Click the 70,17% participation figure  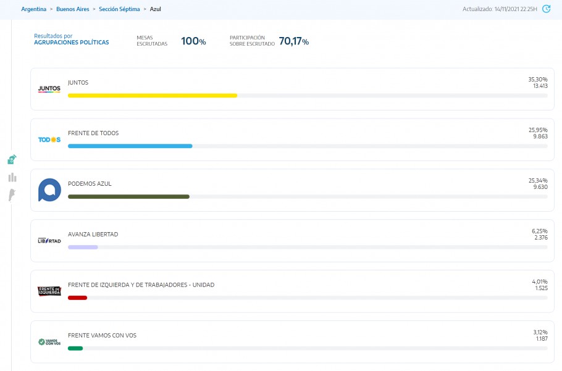pyautogui.click(x=294, y=41)
